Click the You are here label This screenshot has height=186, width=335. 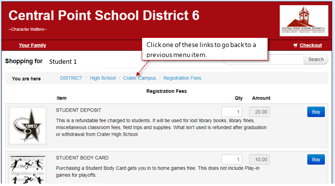point(26,79)
